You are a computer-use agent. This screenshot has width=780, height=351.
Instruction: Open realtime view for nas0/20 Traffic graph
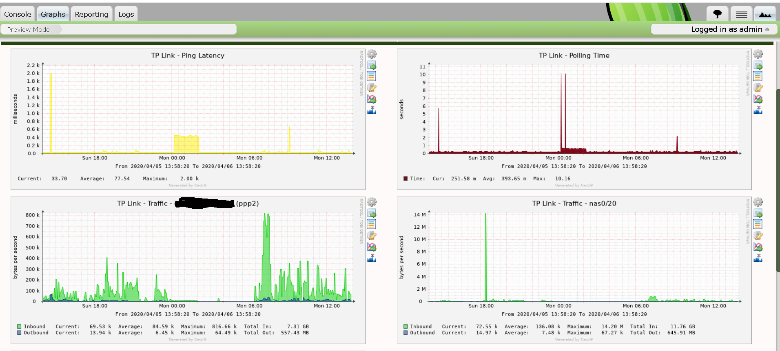coord(758,247)
